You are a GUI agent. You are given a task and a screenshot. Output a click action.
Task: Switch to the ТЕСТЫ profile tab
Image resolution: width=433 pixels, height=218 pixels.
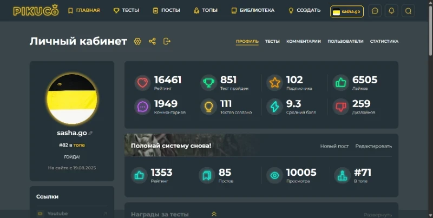[272, 42]
